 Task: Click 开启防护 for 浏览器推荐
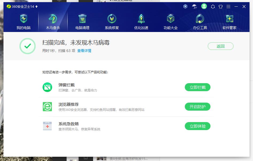pyautogui.click(x=197, y=107)
